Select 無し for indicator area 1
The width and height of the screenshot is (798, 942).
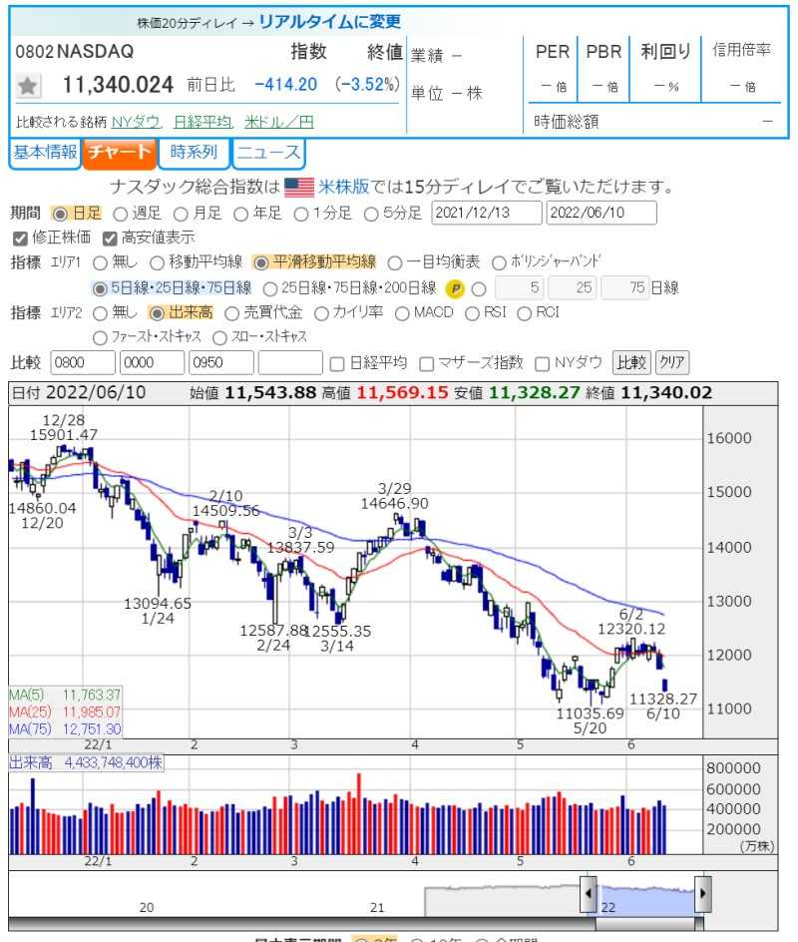(101, 263)
